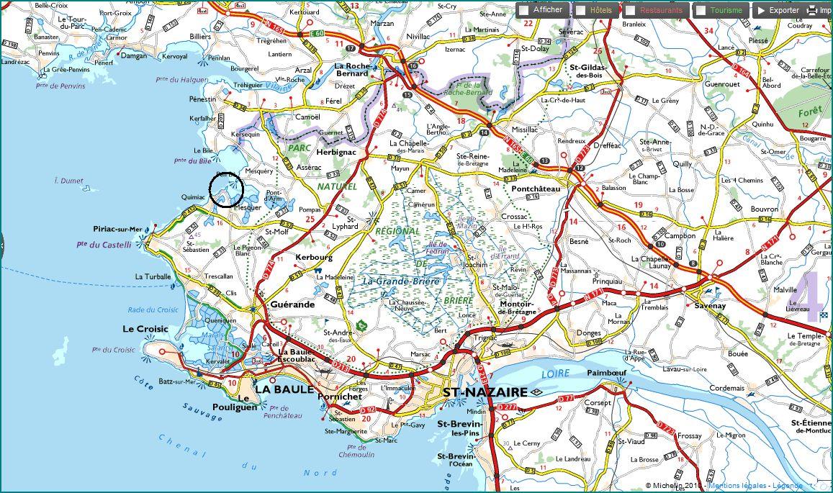Toggle the Restaurants checkbox
Image resolution: width=833 pixels, height=493 pixels.
tap(630, 11)
